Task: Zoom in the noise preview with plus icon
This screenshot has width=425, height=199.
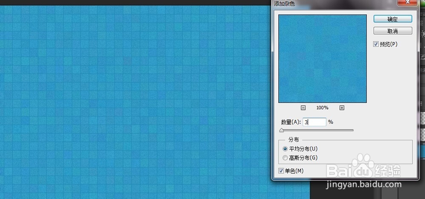Action: pos(342,108)
